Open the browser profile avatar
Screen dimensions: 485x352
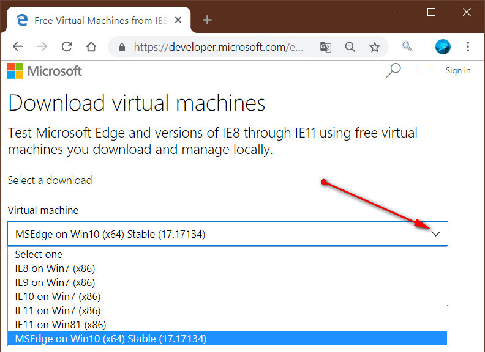coord(443,46)
